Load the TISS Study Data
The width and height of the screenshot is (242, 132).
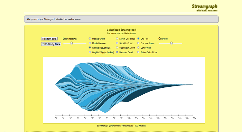click(x=51, y=44)
